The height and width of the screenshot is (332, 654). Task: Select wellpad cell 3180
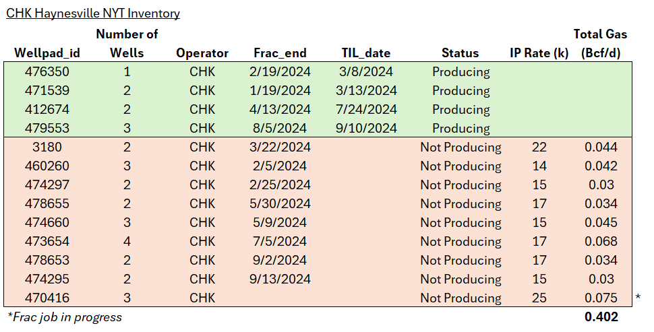47,147
